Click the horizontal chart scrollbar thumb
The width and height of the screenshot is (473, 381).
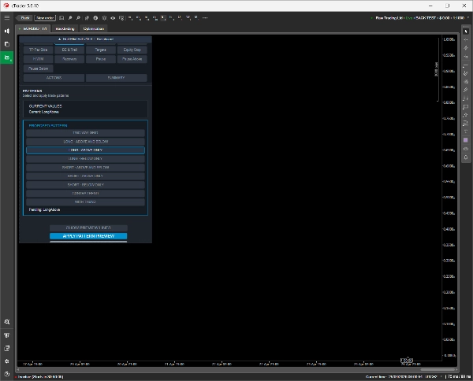438,369
